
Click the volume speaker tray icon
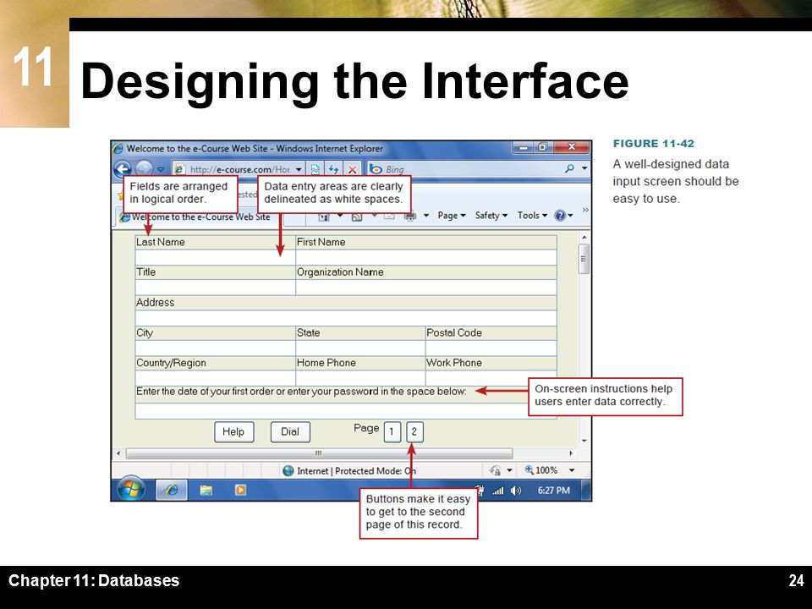tap(516, 491)
